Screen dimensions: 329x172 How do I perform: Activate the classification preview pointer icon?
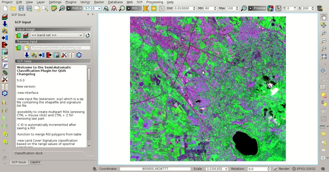point(271,8)
